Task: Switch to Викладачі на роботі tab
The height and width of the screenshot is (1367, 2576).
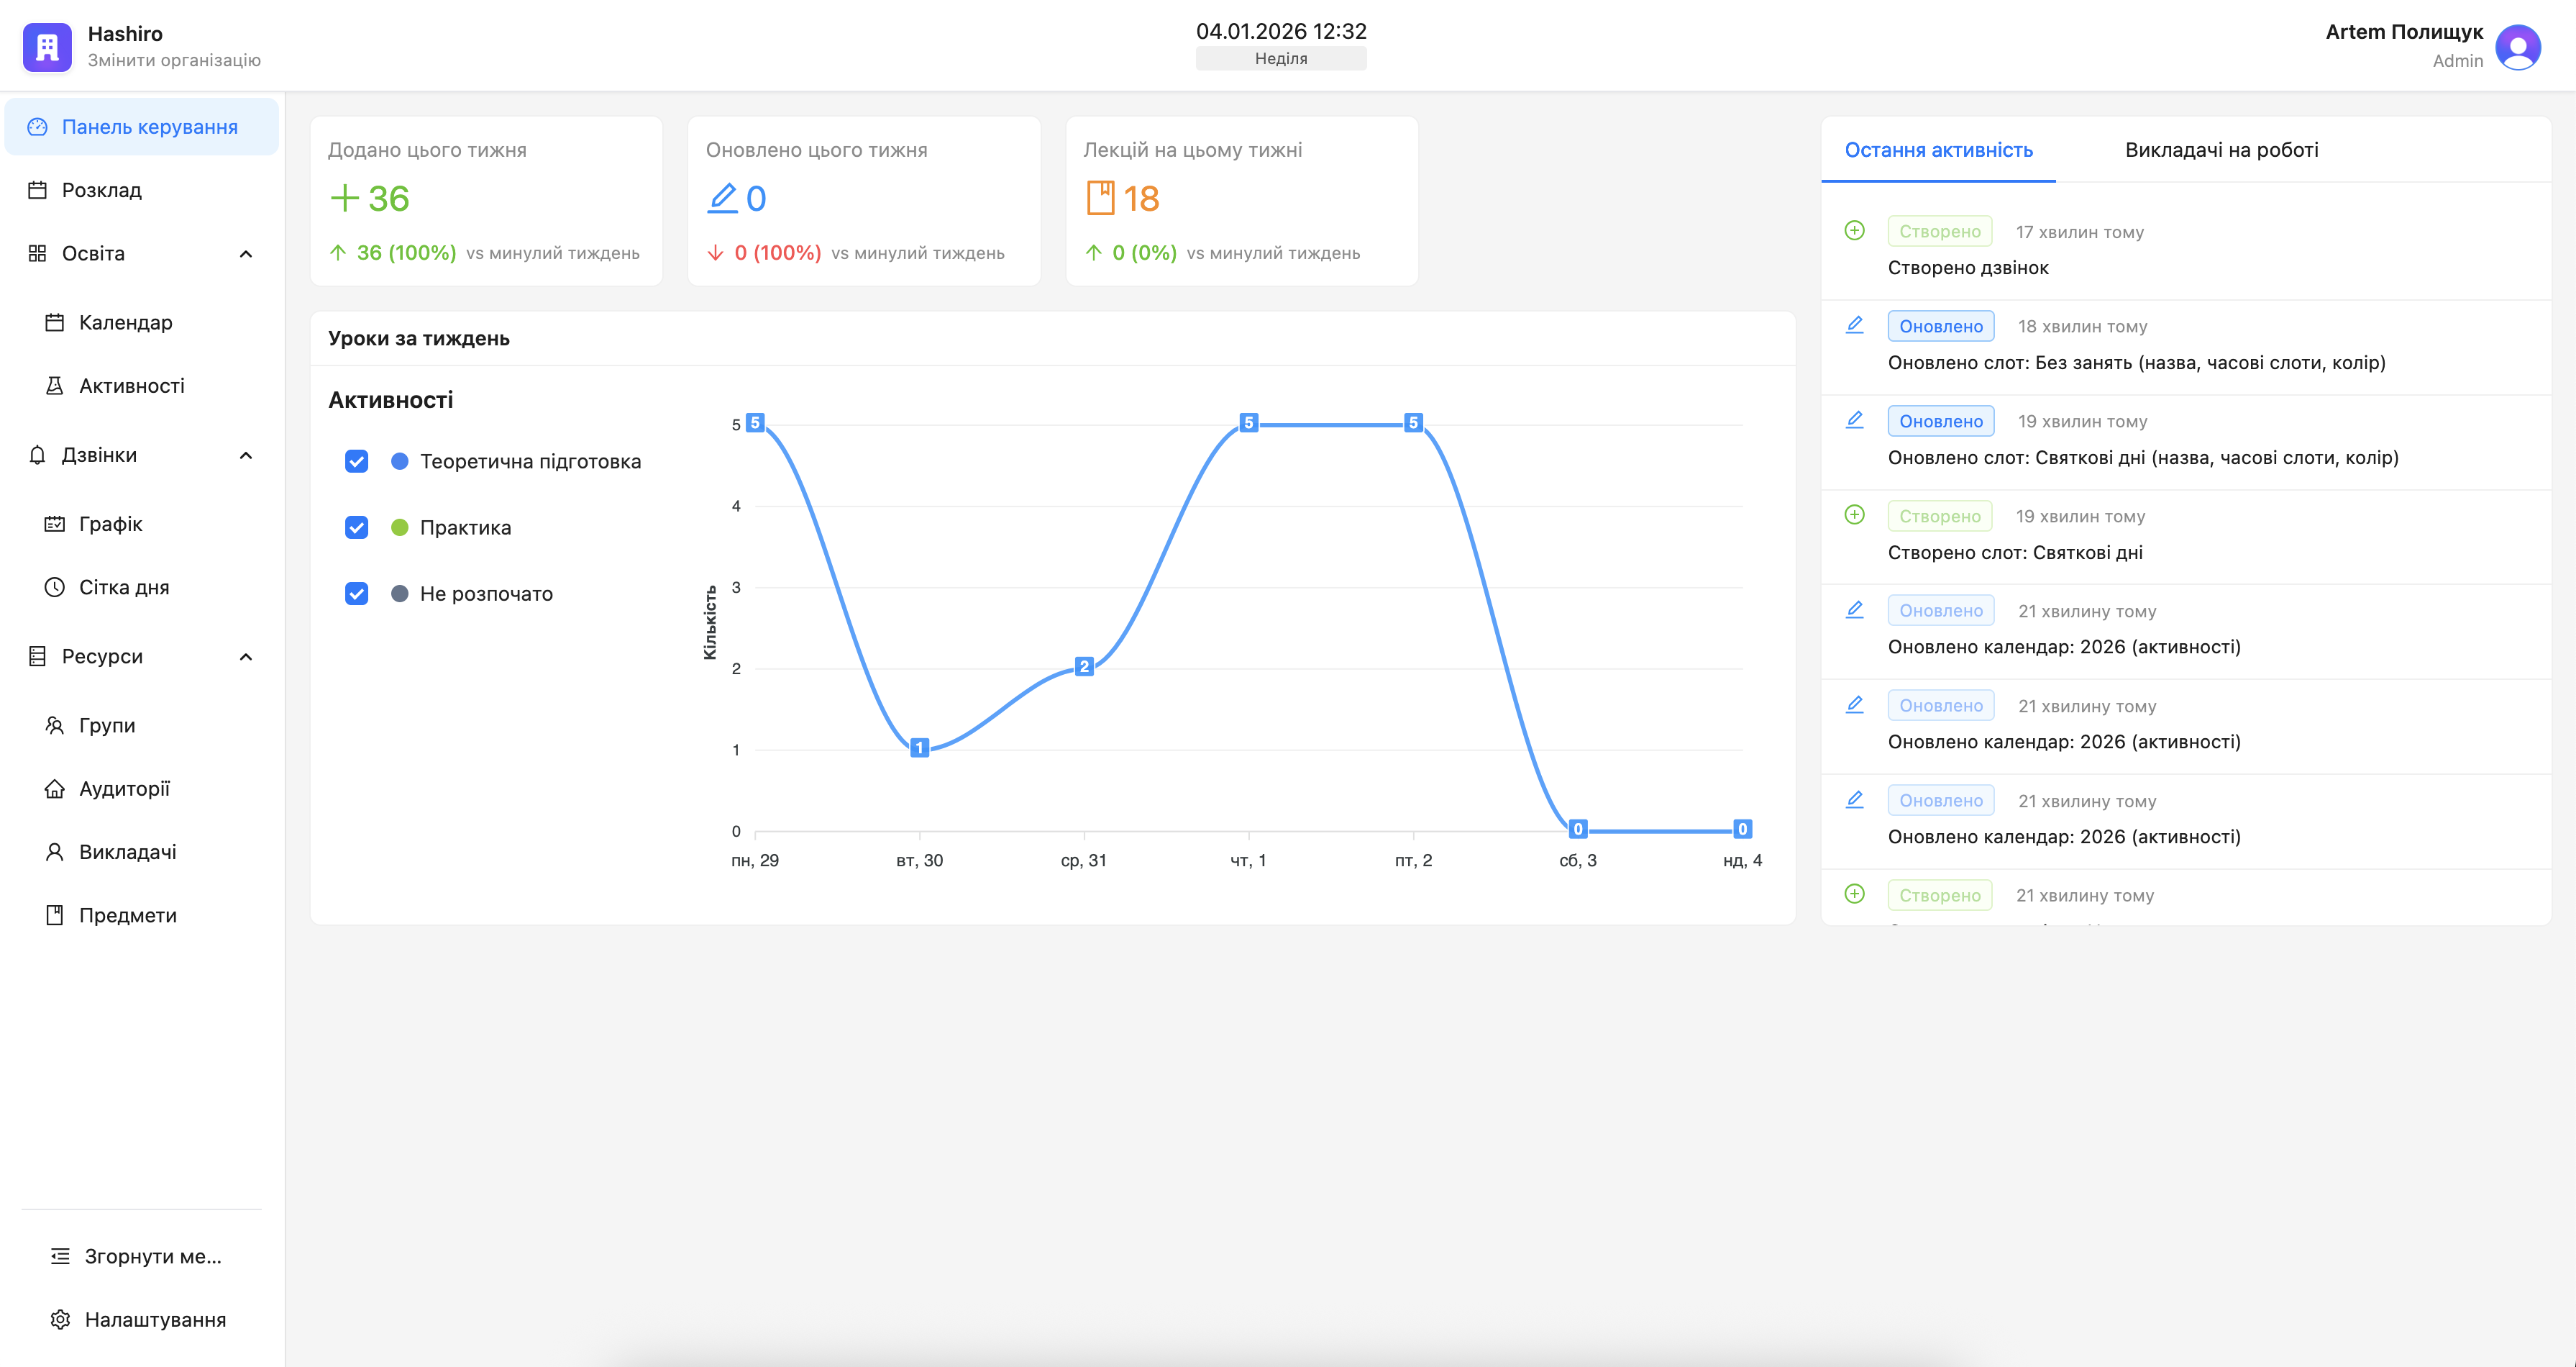Action: point(2221,150)
